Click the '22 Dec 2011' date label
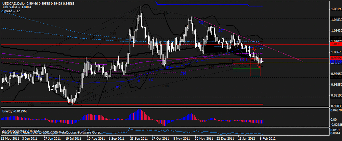 pos(225,138)
